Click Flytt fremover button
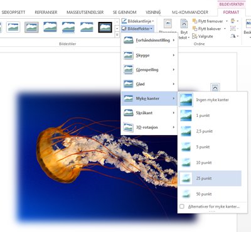Screen dimensions: 251x232 [208, 21]
